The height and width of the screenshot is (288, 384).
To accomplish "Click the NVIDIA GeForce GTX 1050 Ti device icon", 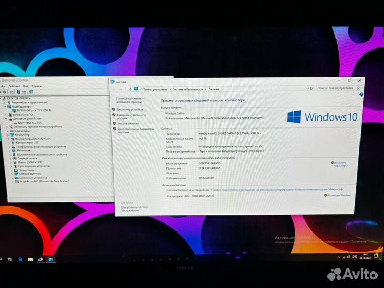I will pos(14,110).
